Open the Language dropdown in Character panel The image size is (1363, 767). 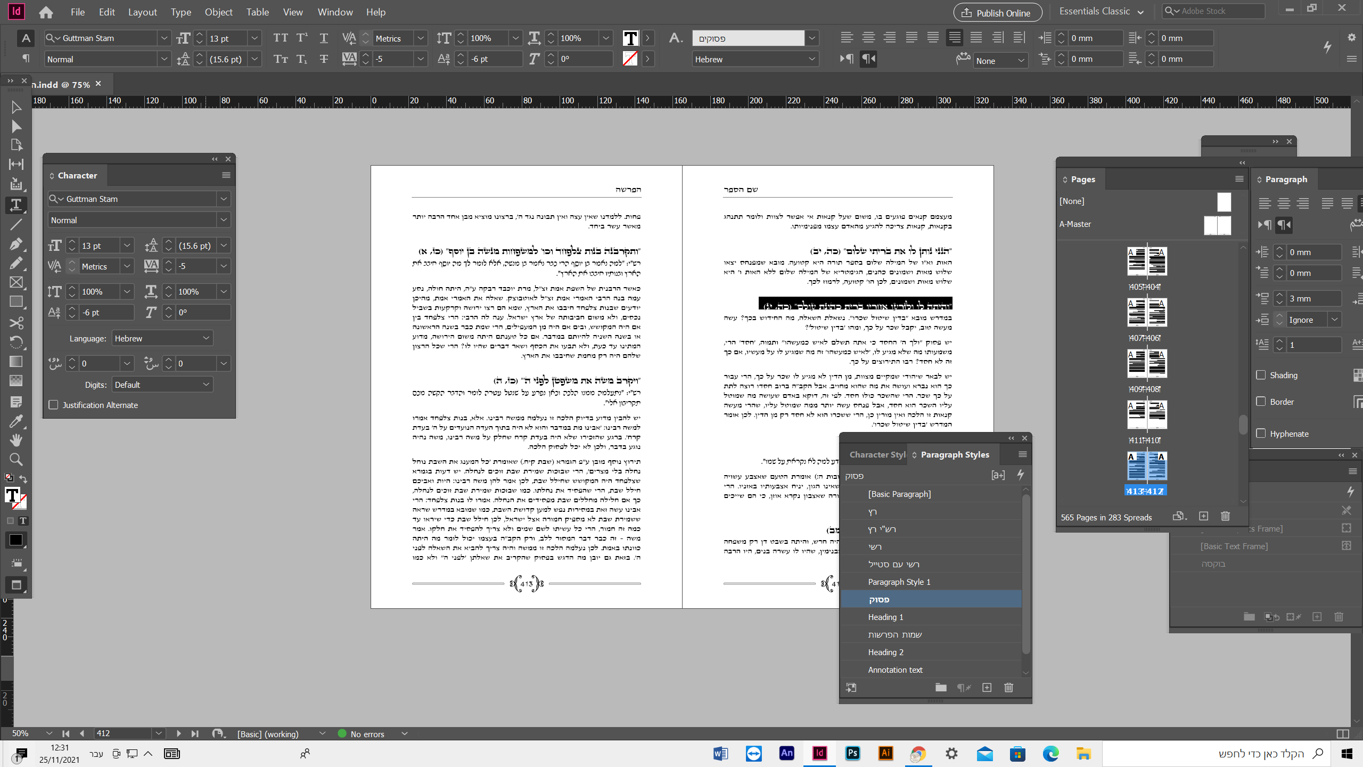(162, 338)
